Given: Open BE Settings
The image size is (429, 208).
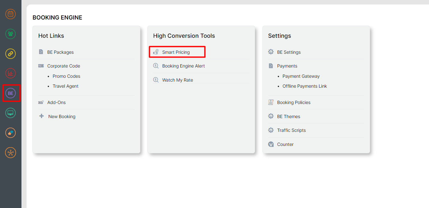Looking at the screenshot, I should click(x=289, y=52).
